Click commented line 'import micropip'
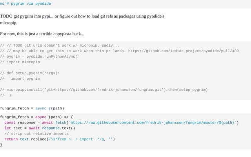Image resolution: width=251 pixels, height=157 pixels. click(20, 62)
